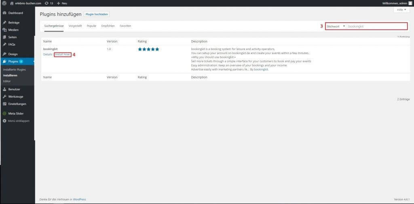Screen dimensions: 414x204
Task: Open plugin Editor submenu item
Action: tap(7, 81)
